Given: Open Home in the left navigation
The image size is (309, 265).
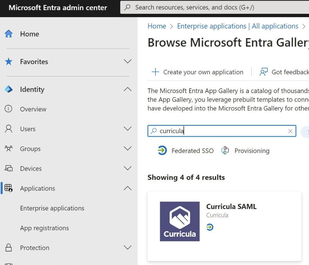Looking at the screenshot, I should click(30, 34).
